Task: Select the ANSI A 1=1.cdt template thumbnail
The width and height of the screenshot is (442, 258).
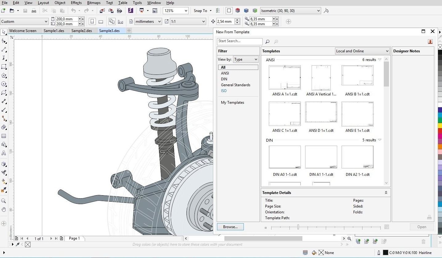Action: pyautogui.click(x=284, y=78)
